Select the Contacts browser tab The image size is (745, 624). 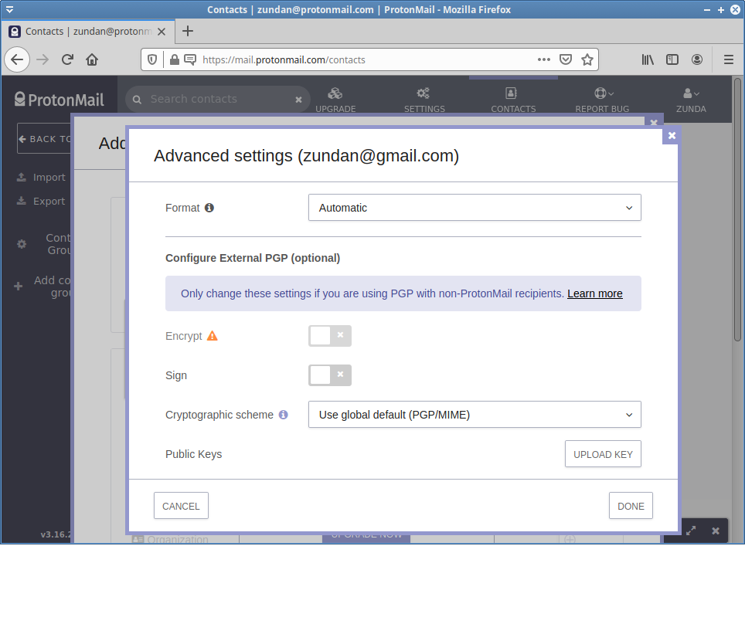[88, 32]
